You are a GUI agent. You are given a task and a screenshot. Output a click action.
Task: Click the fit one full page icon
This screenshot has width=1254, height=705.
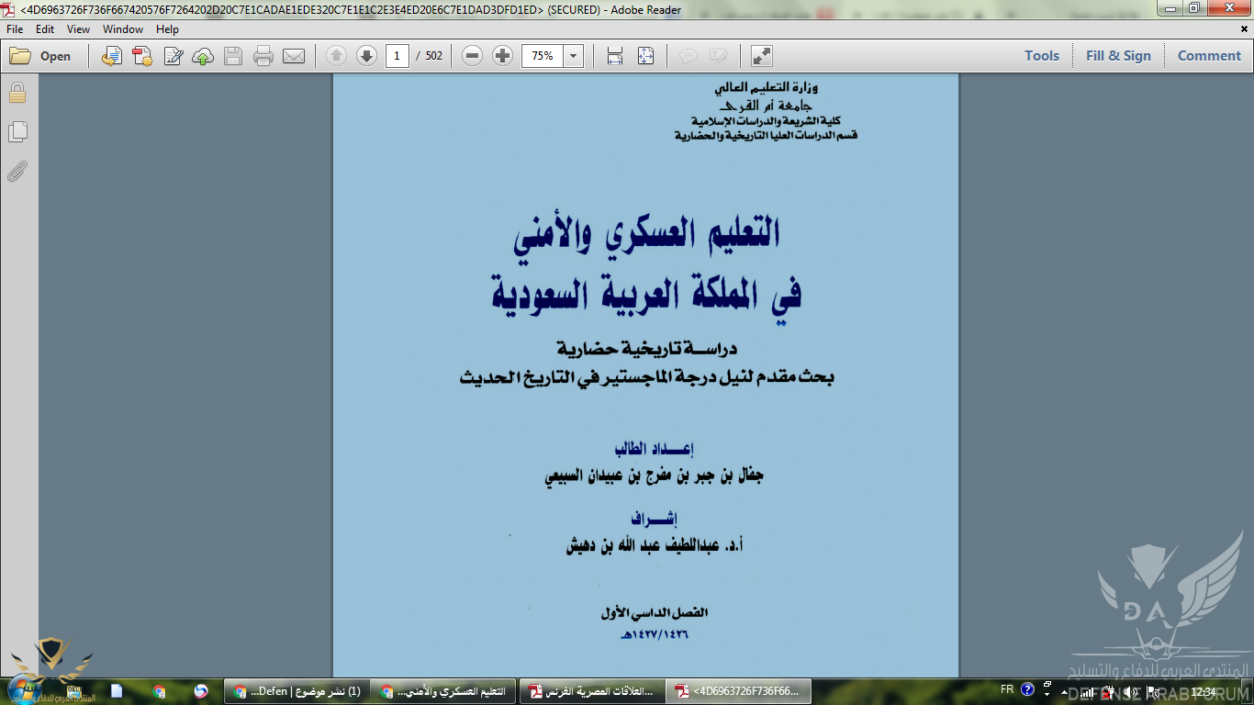coord(645,56)
